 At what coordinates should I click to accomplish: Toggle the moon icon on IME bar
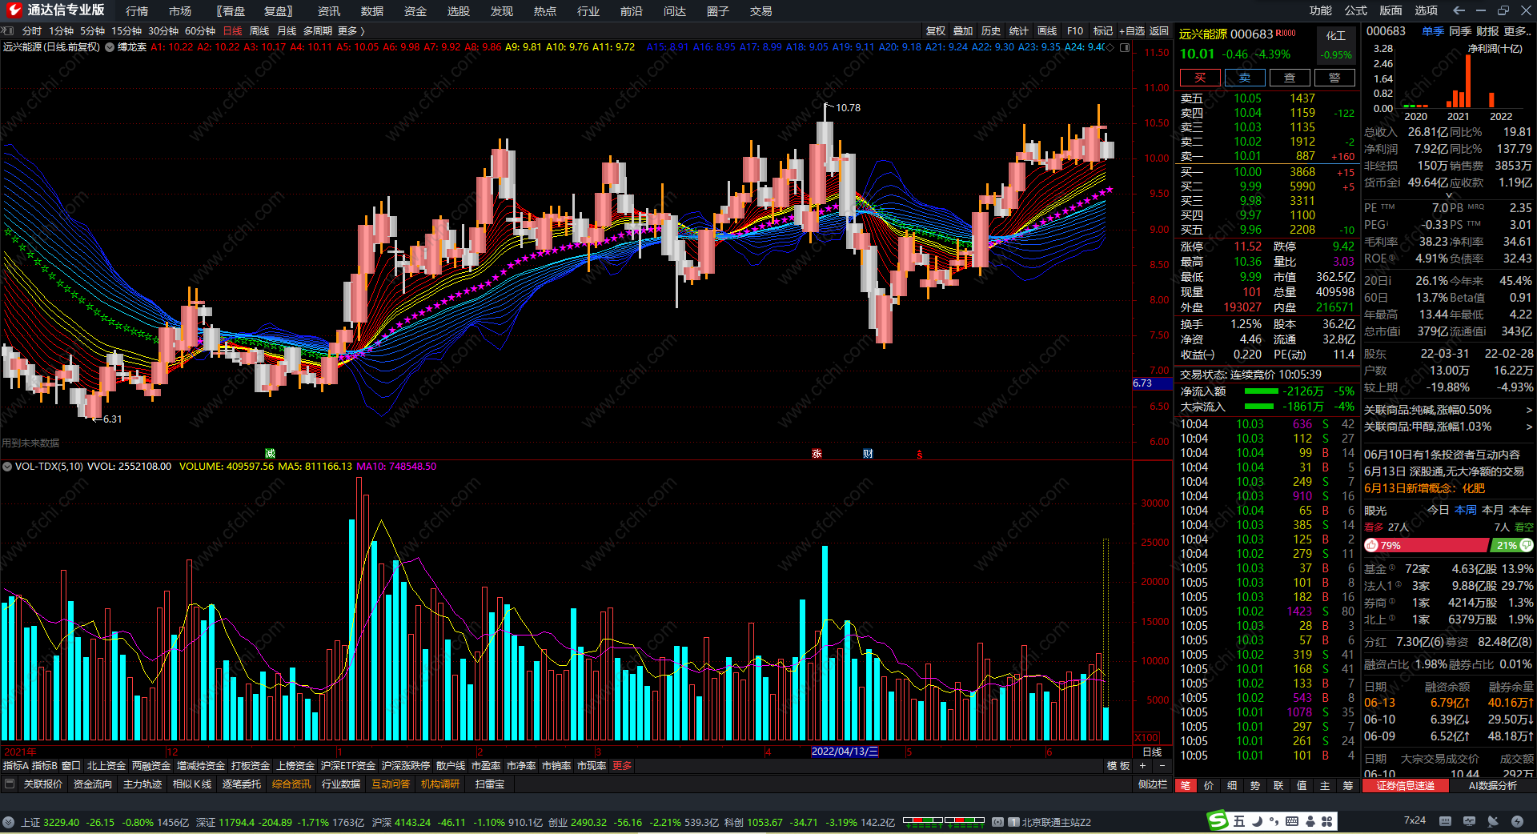point(1258,821)
